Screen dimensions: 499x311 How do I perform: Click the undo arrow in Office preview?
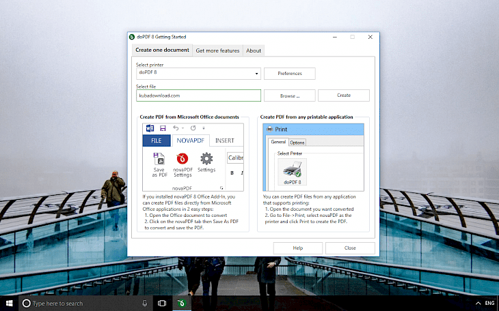point(176,128)
